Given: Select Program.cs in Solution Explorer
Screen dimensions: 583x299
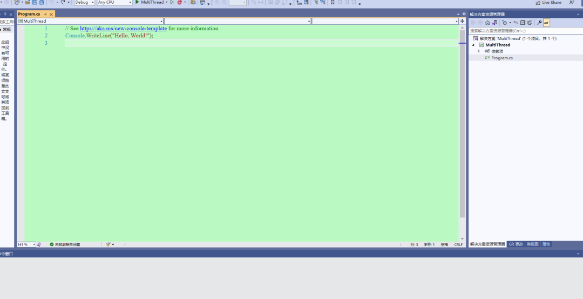Looking at the screenshot, I should click(502, 58).
